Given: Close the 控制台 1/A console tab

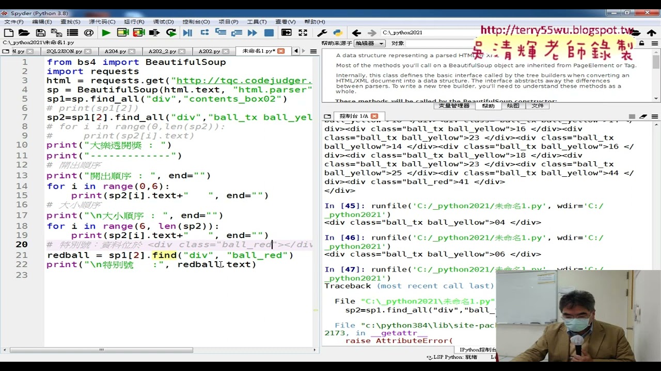Looking at the screenshot, I should (x=374, y=116).
